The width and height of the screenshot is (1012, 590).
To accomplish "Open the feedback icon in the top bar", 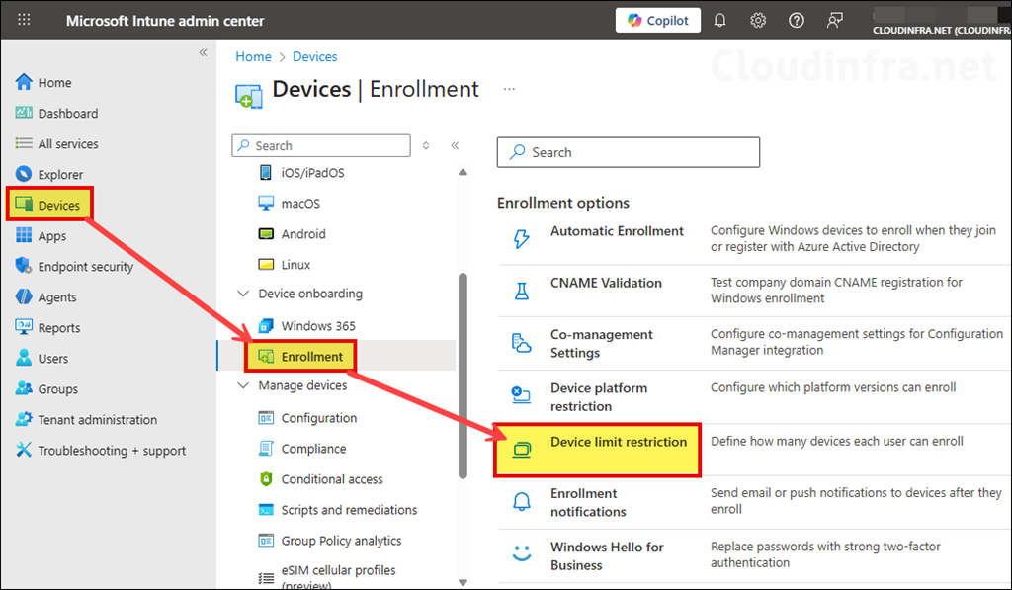I will pos(834,20).
